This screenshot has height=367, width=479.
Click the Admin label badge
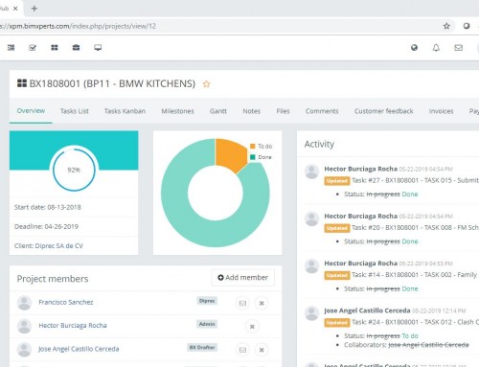point(207,324)
